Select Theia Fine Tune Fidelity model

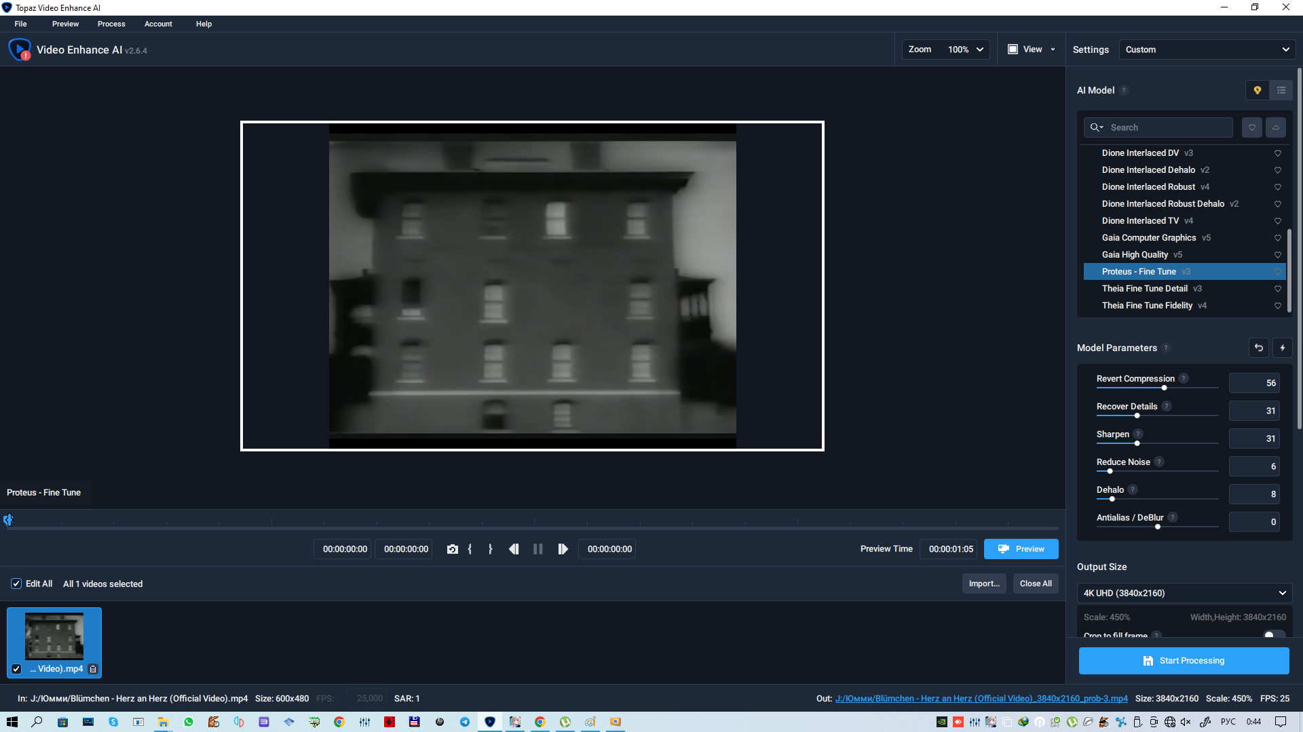1184,306
